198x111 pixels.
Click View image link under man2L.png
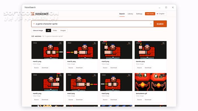[37, 64]
